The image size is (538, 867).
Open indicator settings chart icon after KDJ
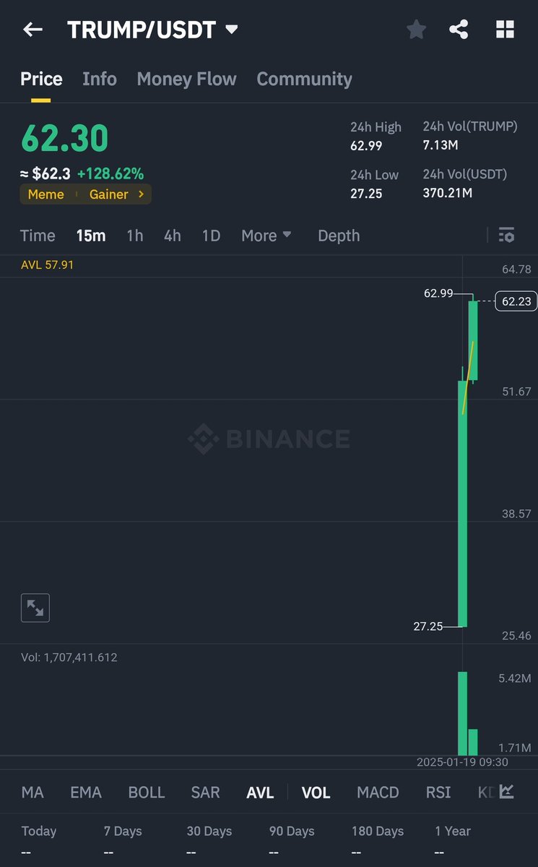point(507,792)
